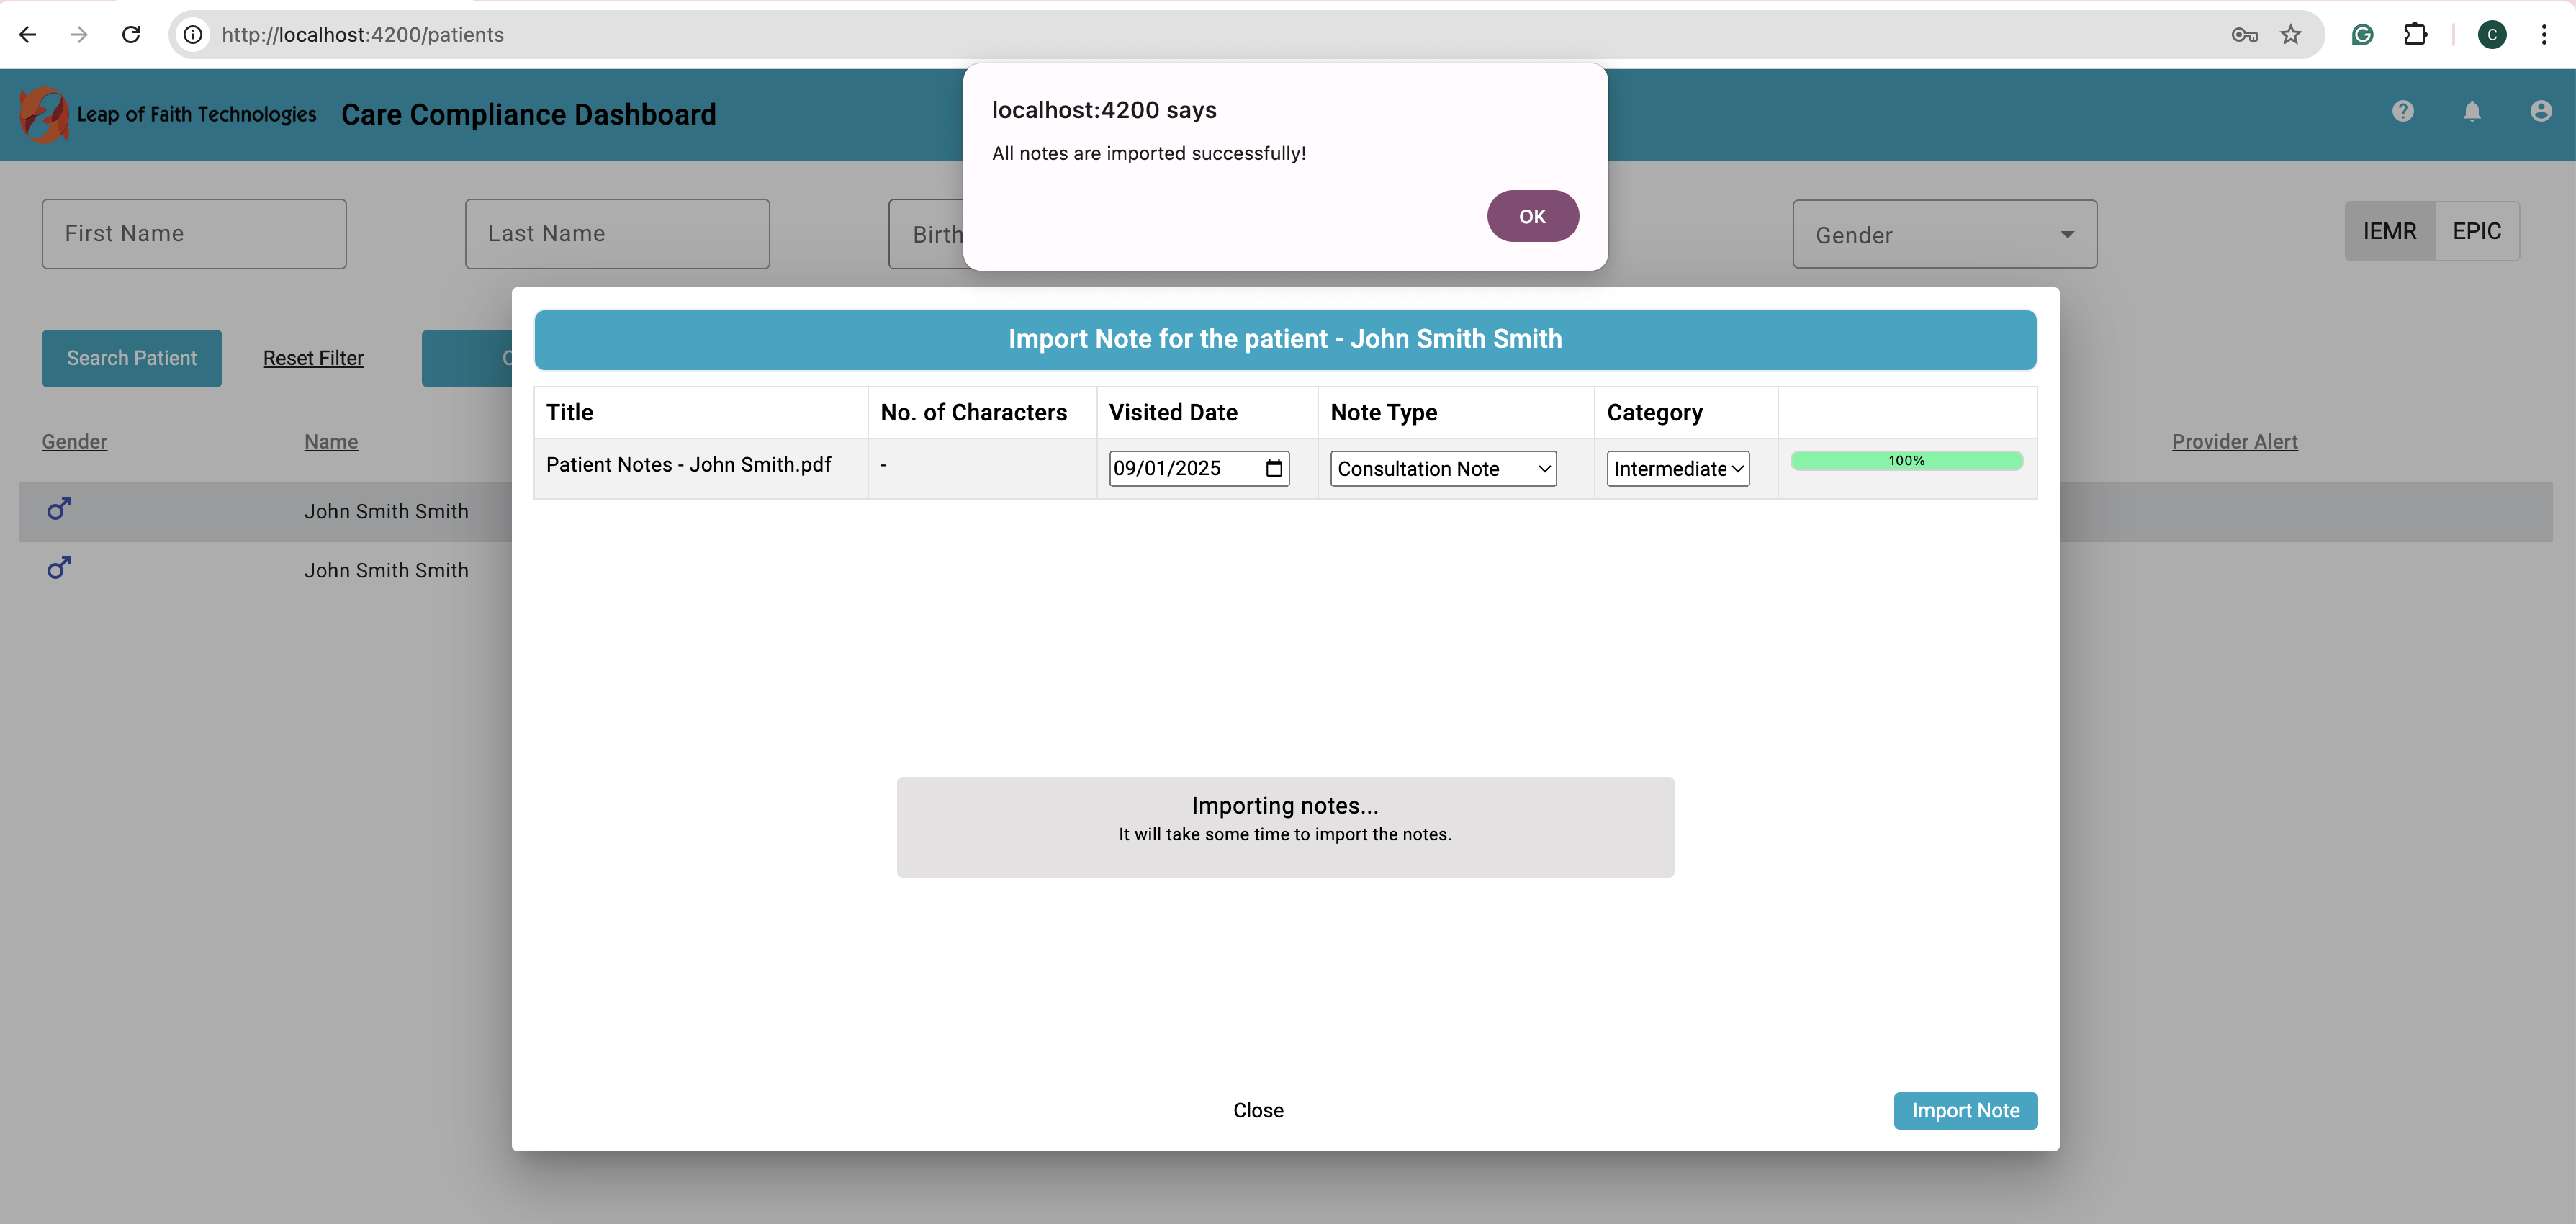
Task: Click the 100% import progress bar
Action: point(1906,461)
